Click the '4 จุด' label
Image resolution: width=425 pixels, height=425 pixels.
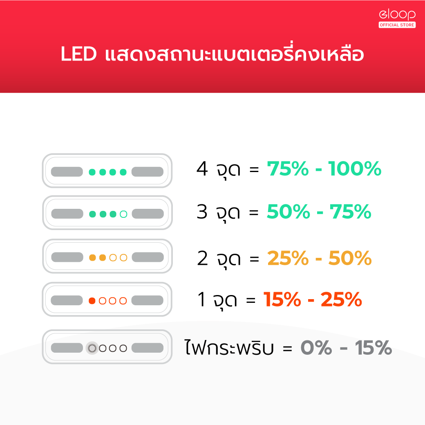218,170
